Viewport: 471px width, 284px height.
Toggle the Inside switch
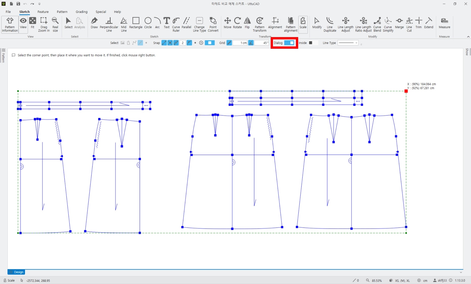[313, 43]
